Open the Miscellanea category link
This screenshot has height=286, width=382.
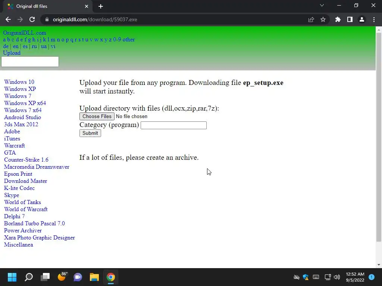[19, 245]
